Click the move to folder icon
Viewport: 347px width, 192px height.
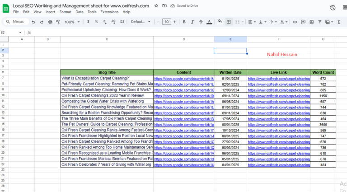(x=164, y=6)
